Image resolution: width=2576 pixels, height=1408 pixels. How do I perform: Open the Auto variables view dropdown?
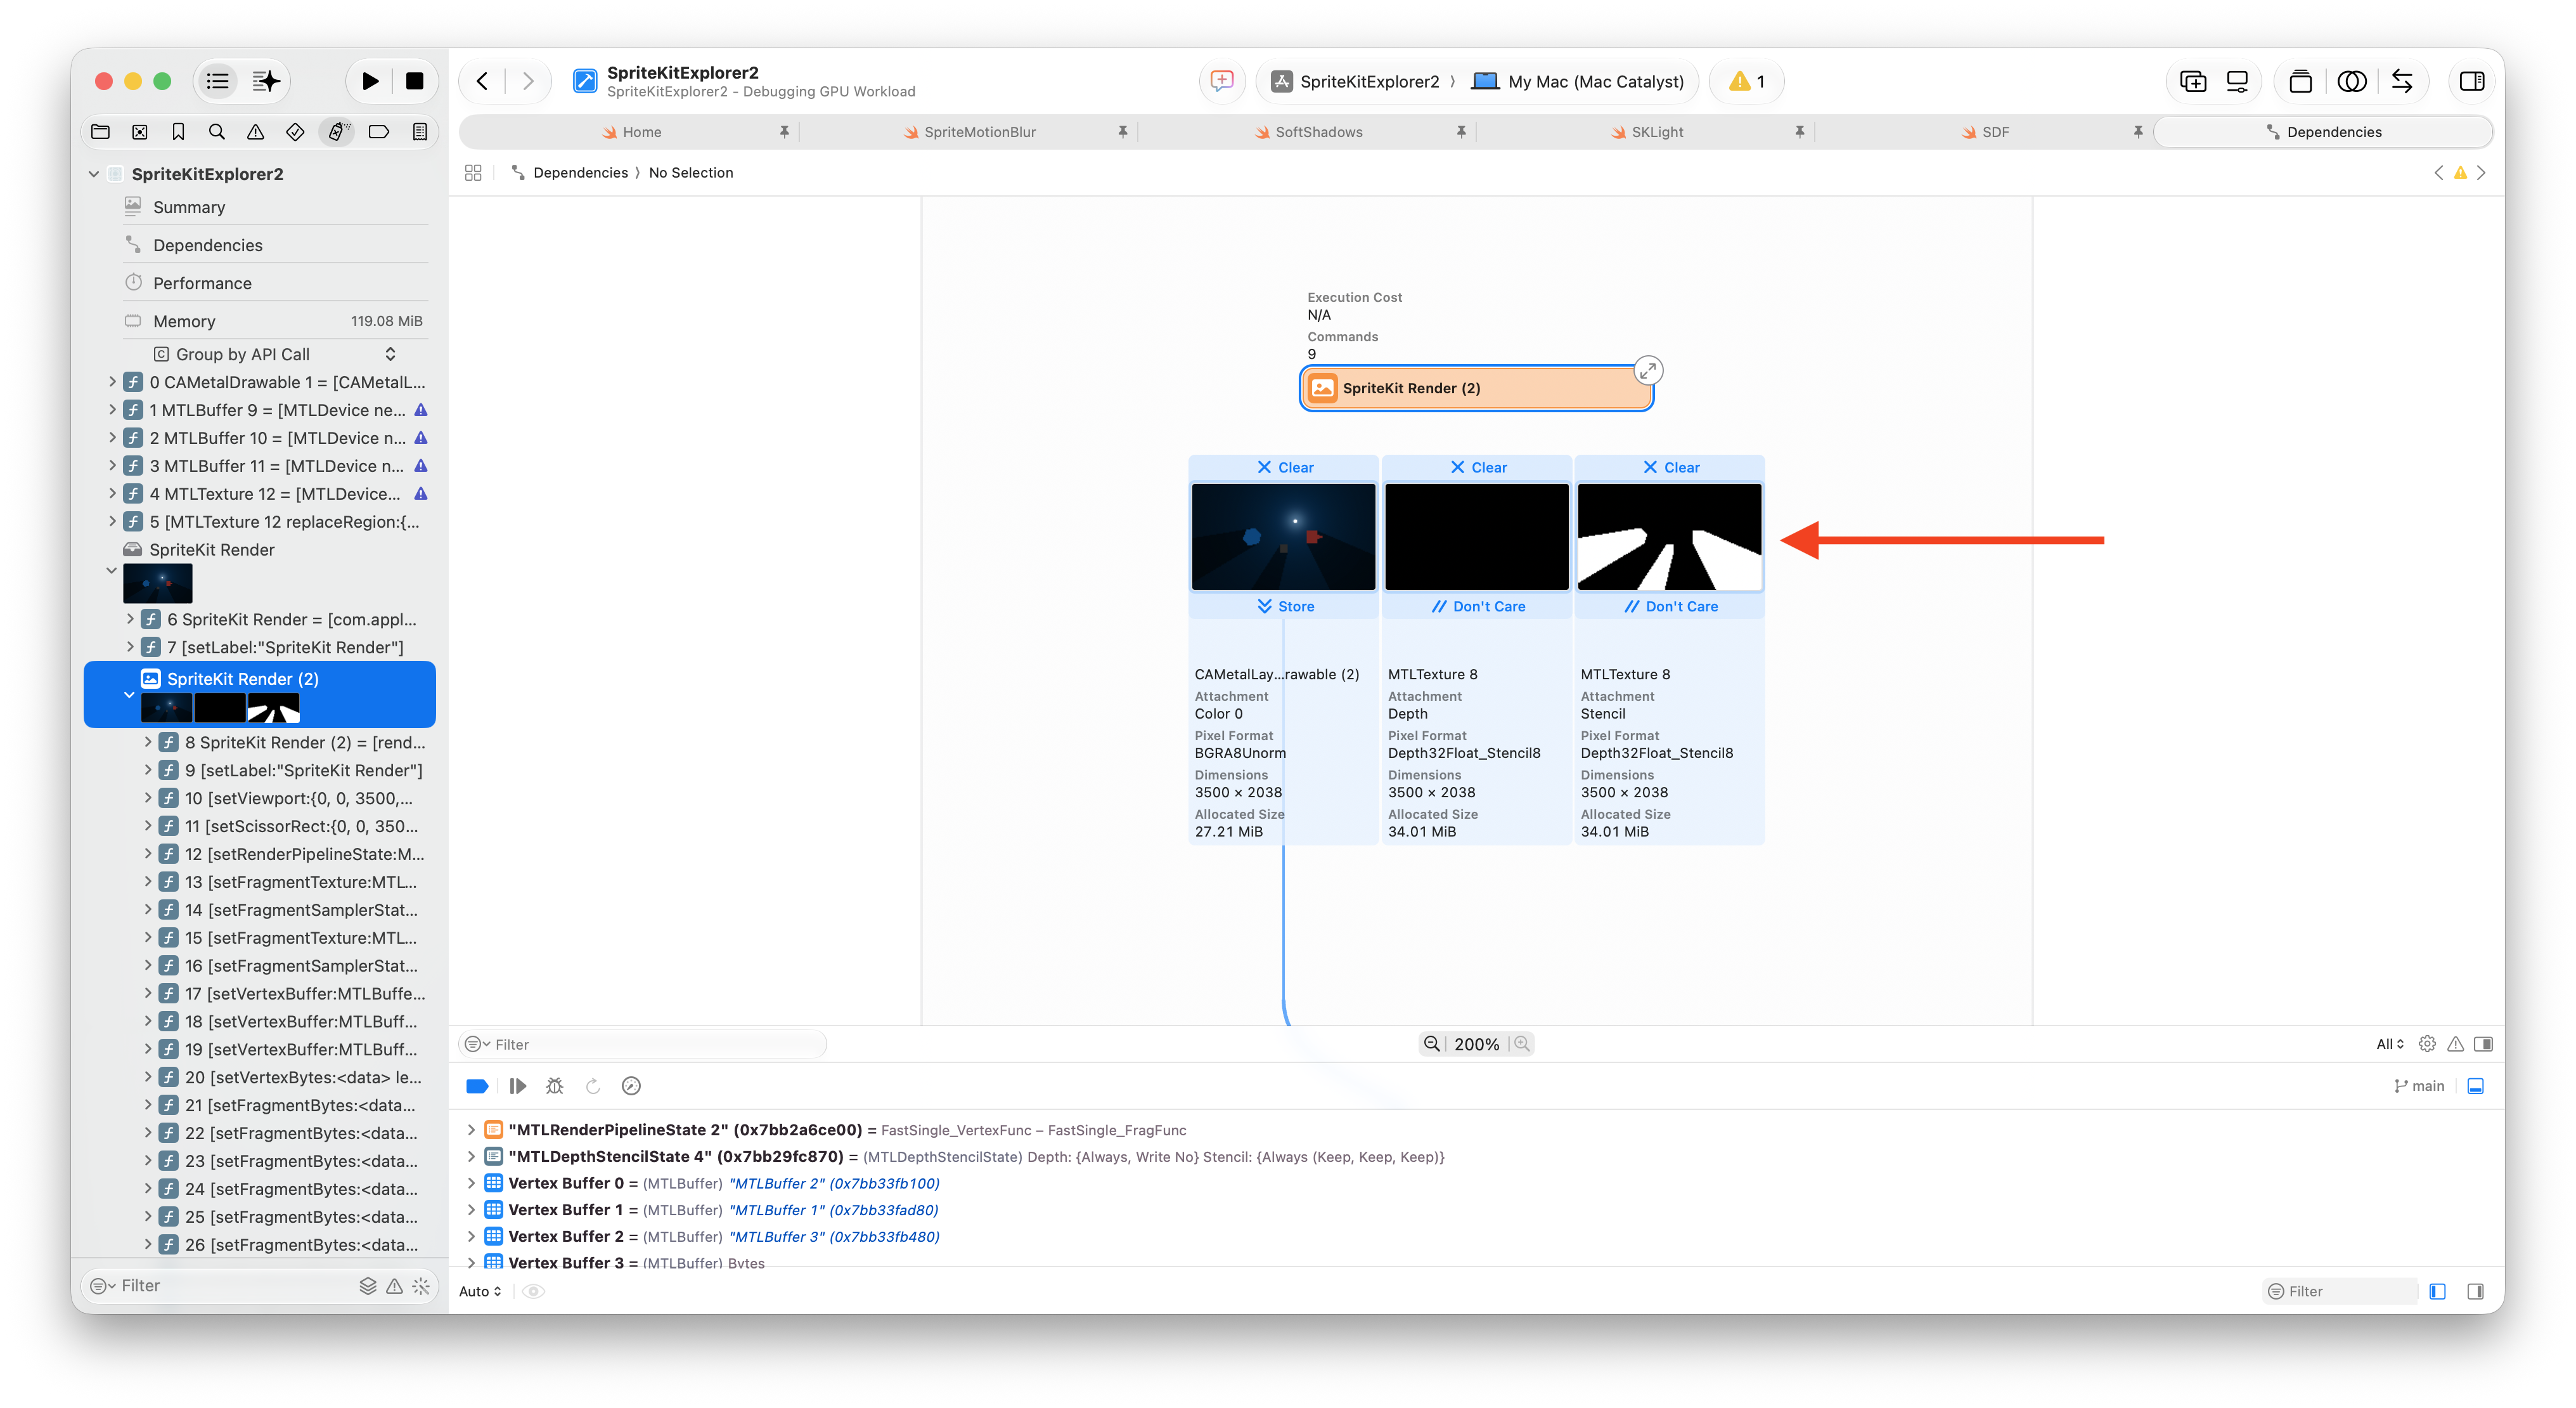point(480,1291)
